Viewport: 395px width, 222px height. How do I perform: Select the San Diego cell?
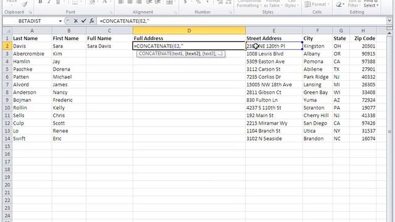317,123
